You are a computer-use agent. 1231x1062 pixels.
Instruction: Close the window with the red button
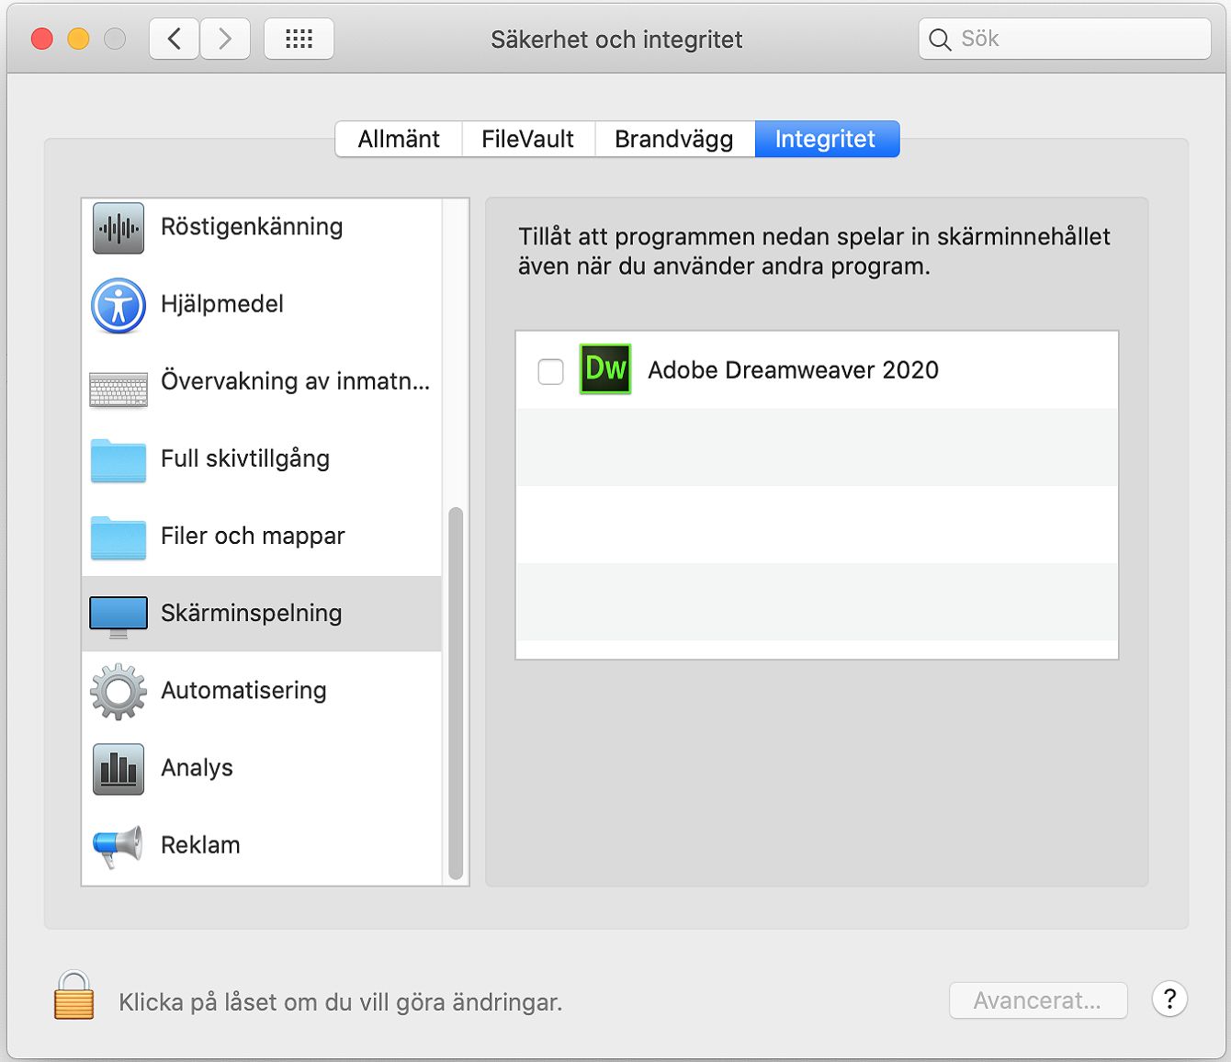click(x=42, y=40)
